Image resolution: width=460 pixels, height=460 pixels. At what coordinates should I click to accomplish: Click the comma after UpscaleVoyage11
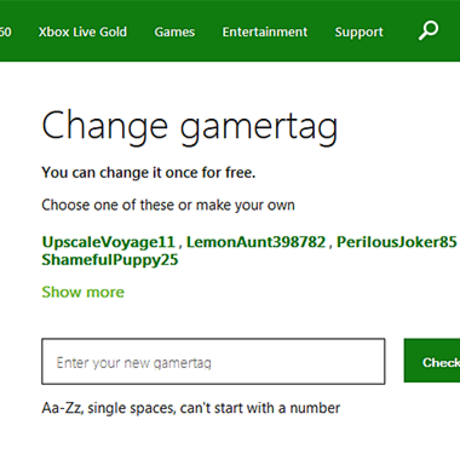coord(180,245)
